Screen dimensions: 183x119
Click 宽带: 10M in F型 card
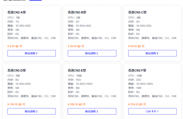tap(135, 88)
